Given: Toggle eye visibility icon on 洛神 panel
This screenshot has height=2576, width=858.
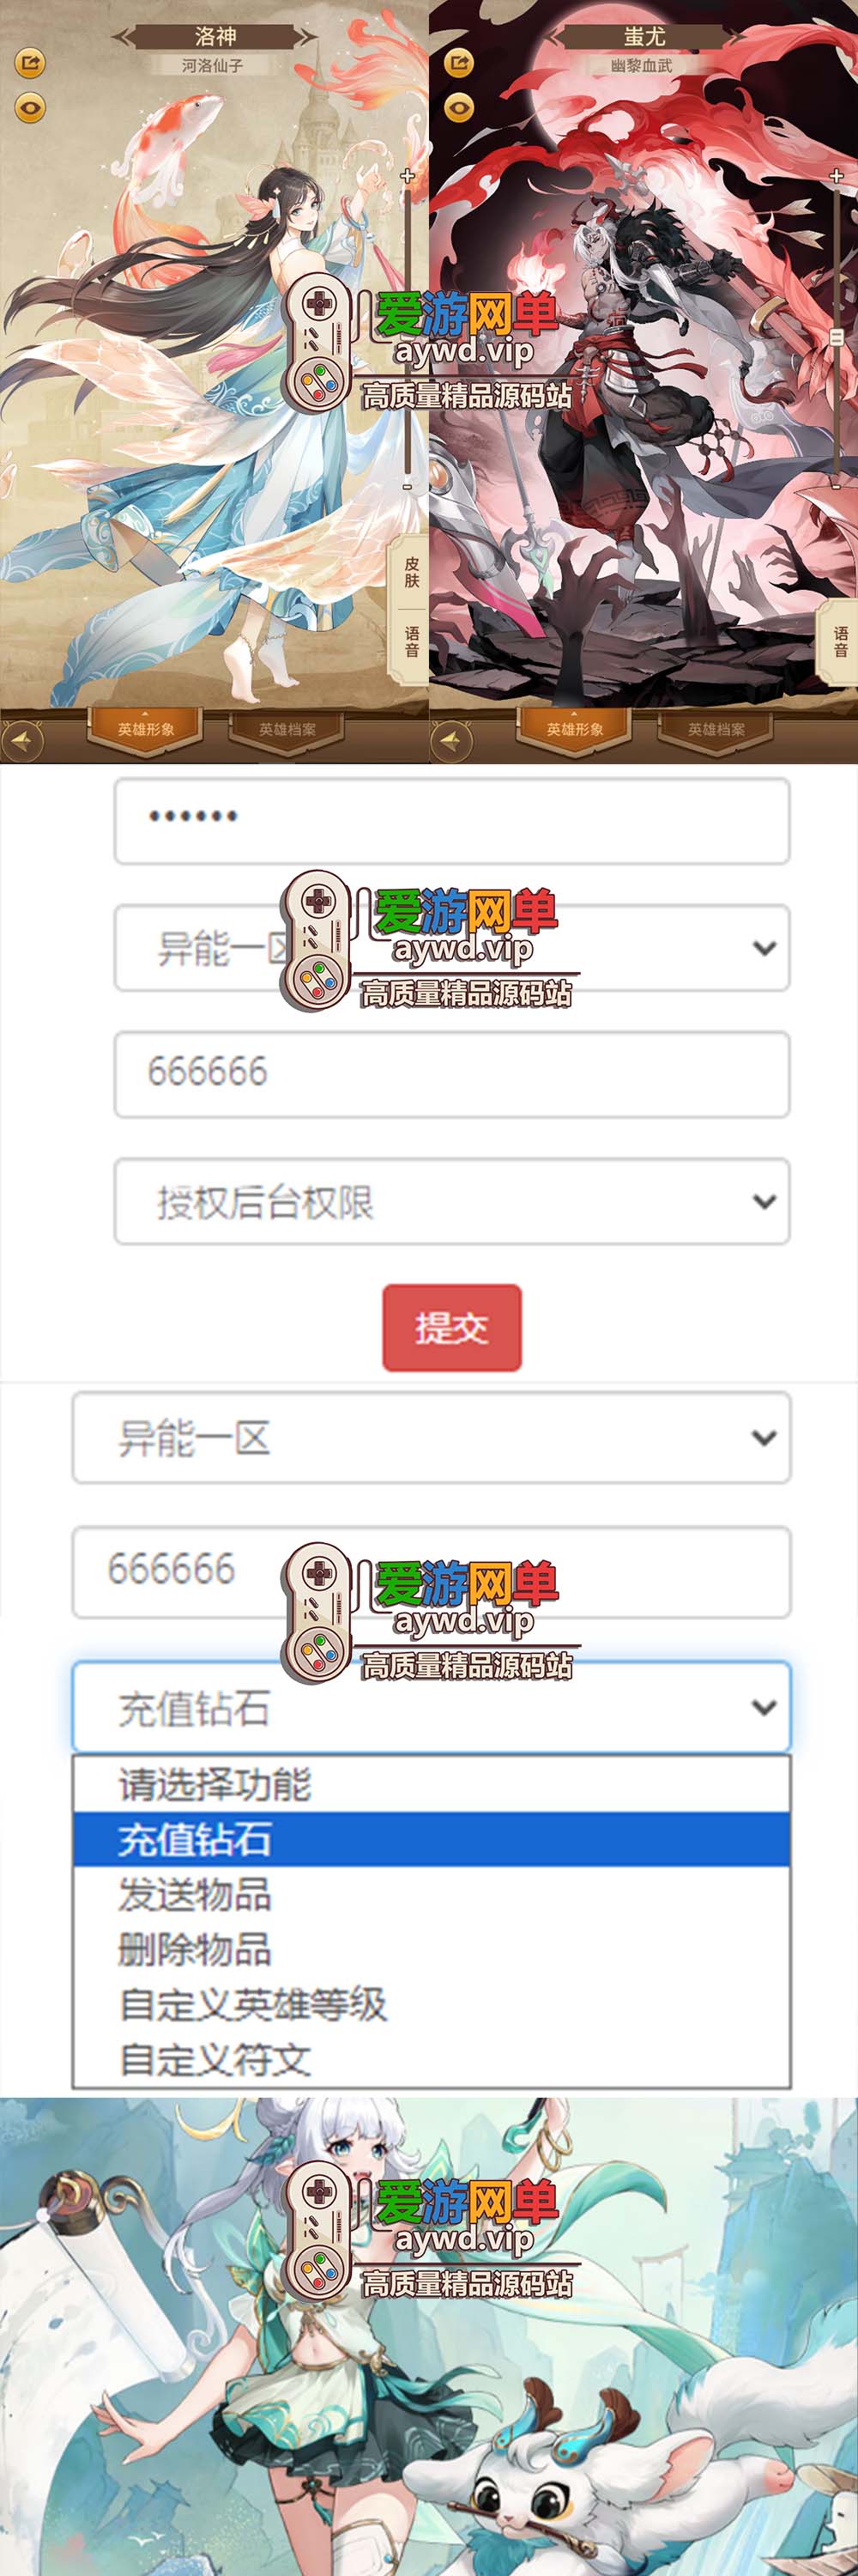Looking at the screenshot, I should click(30, 107).
